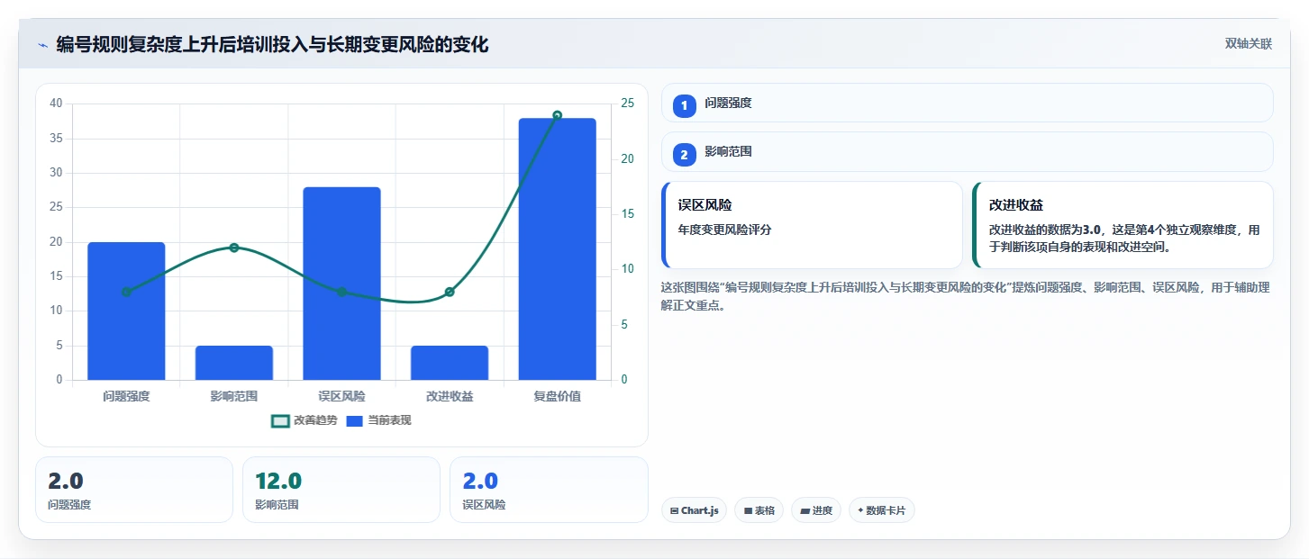This screenshot has height=559, width=1309.
Task: Click the 改进收益 blue bar
Action: point(450,363)
